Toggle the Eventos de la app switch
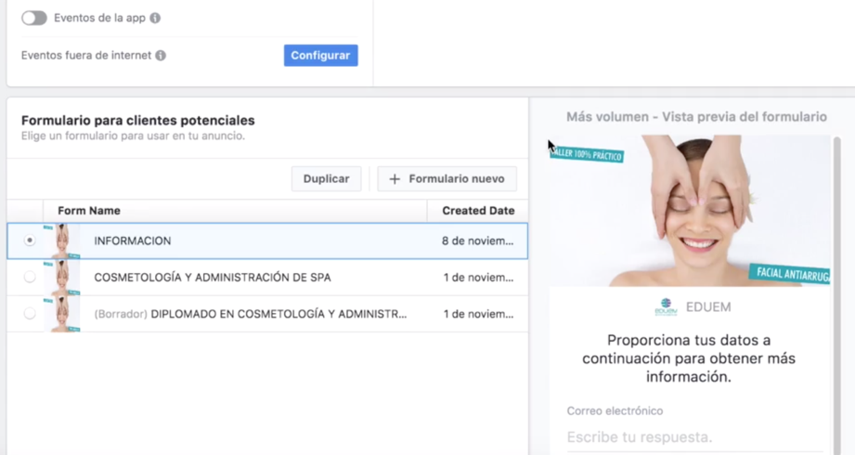This screenshot has height=455, width=855. coord(34,18)
